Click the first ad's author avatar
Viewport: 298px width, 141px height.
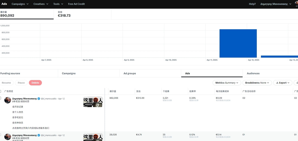8,100
